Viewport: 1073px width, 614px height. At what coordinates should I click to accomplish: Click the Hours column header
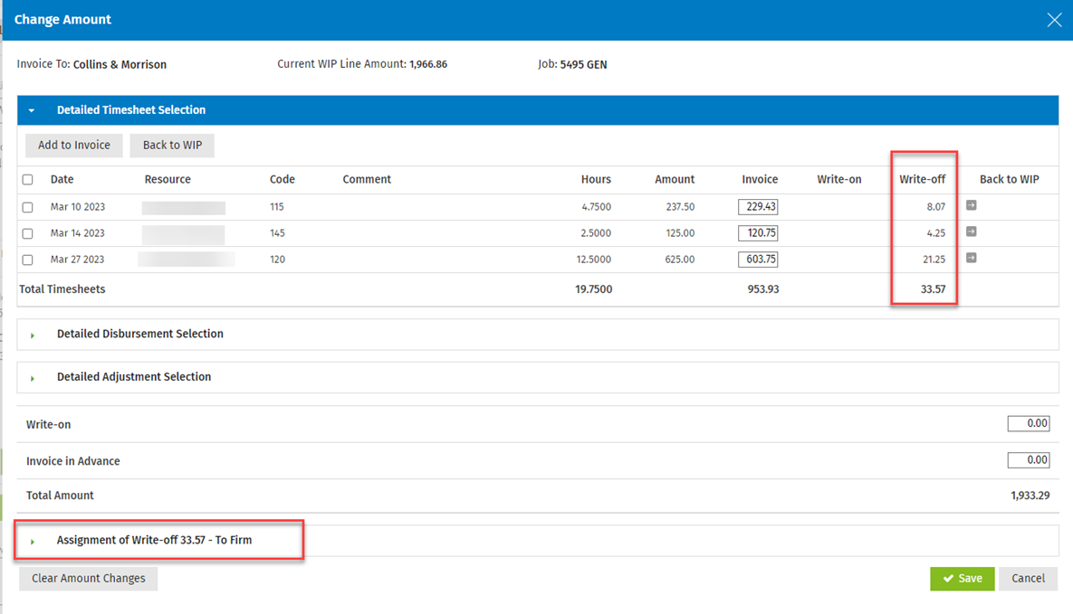(596, 179)
